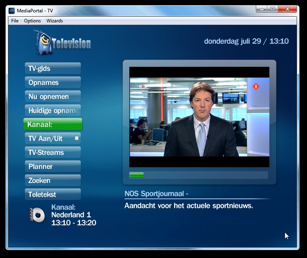Click the date and time display
The width and height of the screenshot is (307, 258).
[x=246, y=41]
